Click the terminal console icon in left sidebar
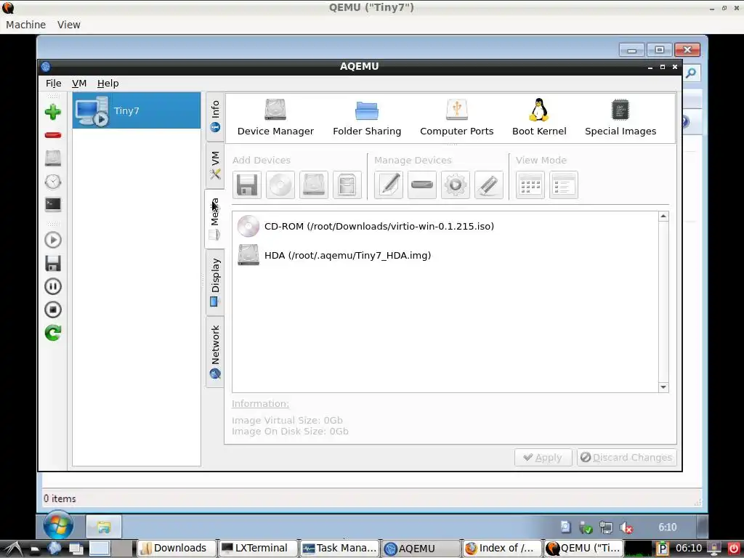 pos(52,204)
